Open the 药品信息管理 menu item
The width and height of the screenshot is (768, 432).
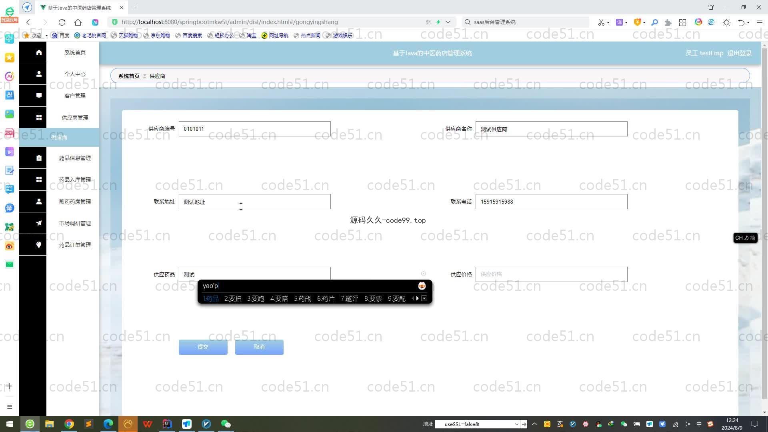[75, 158]
